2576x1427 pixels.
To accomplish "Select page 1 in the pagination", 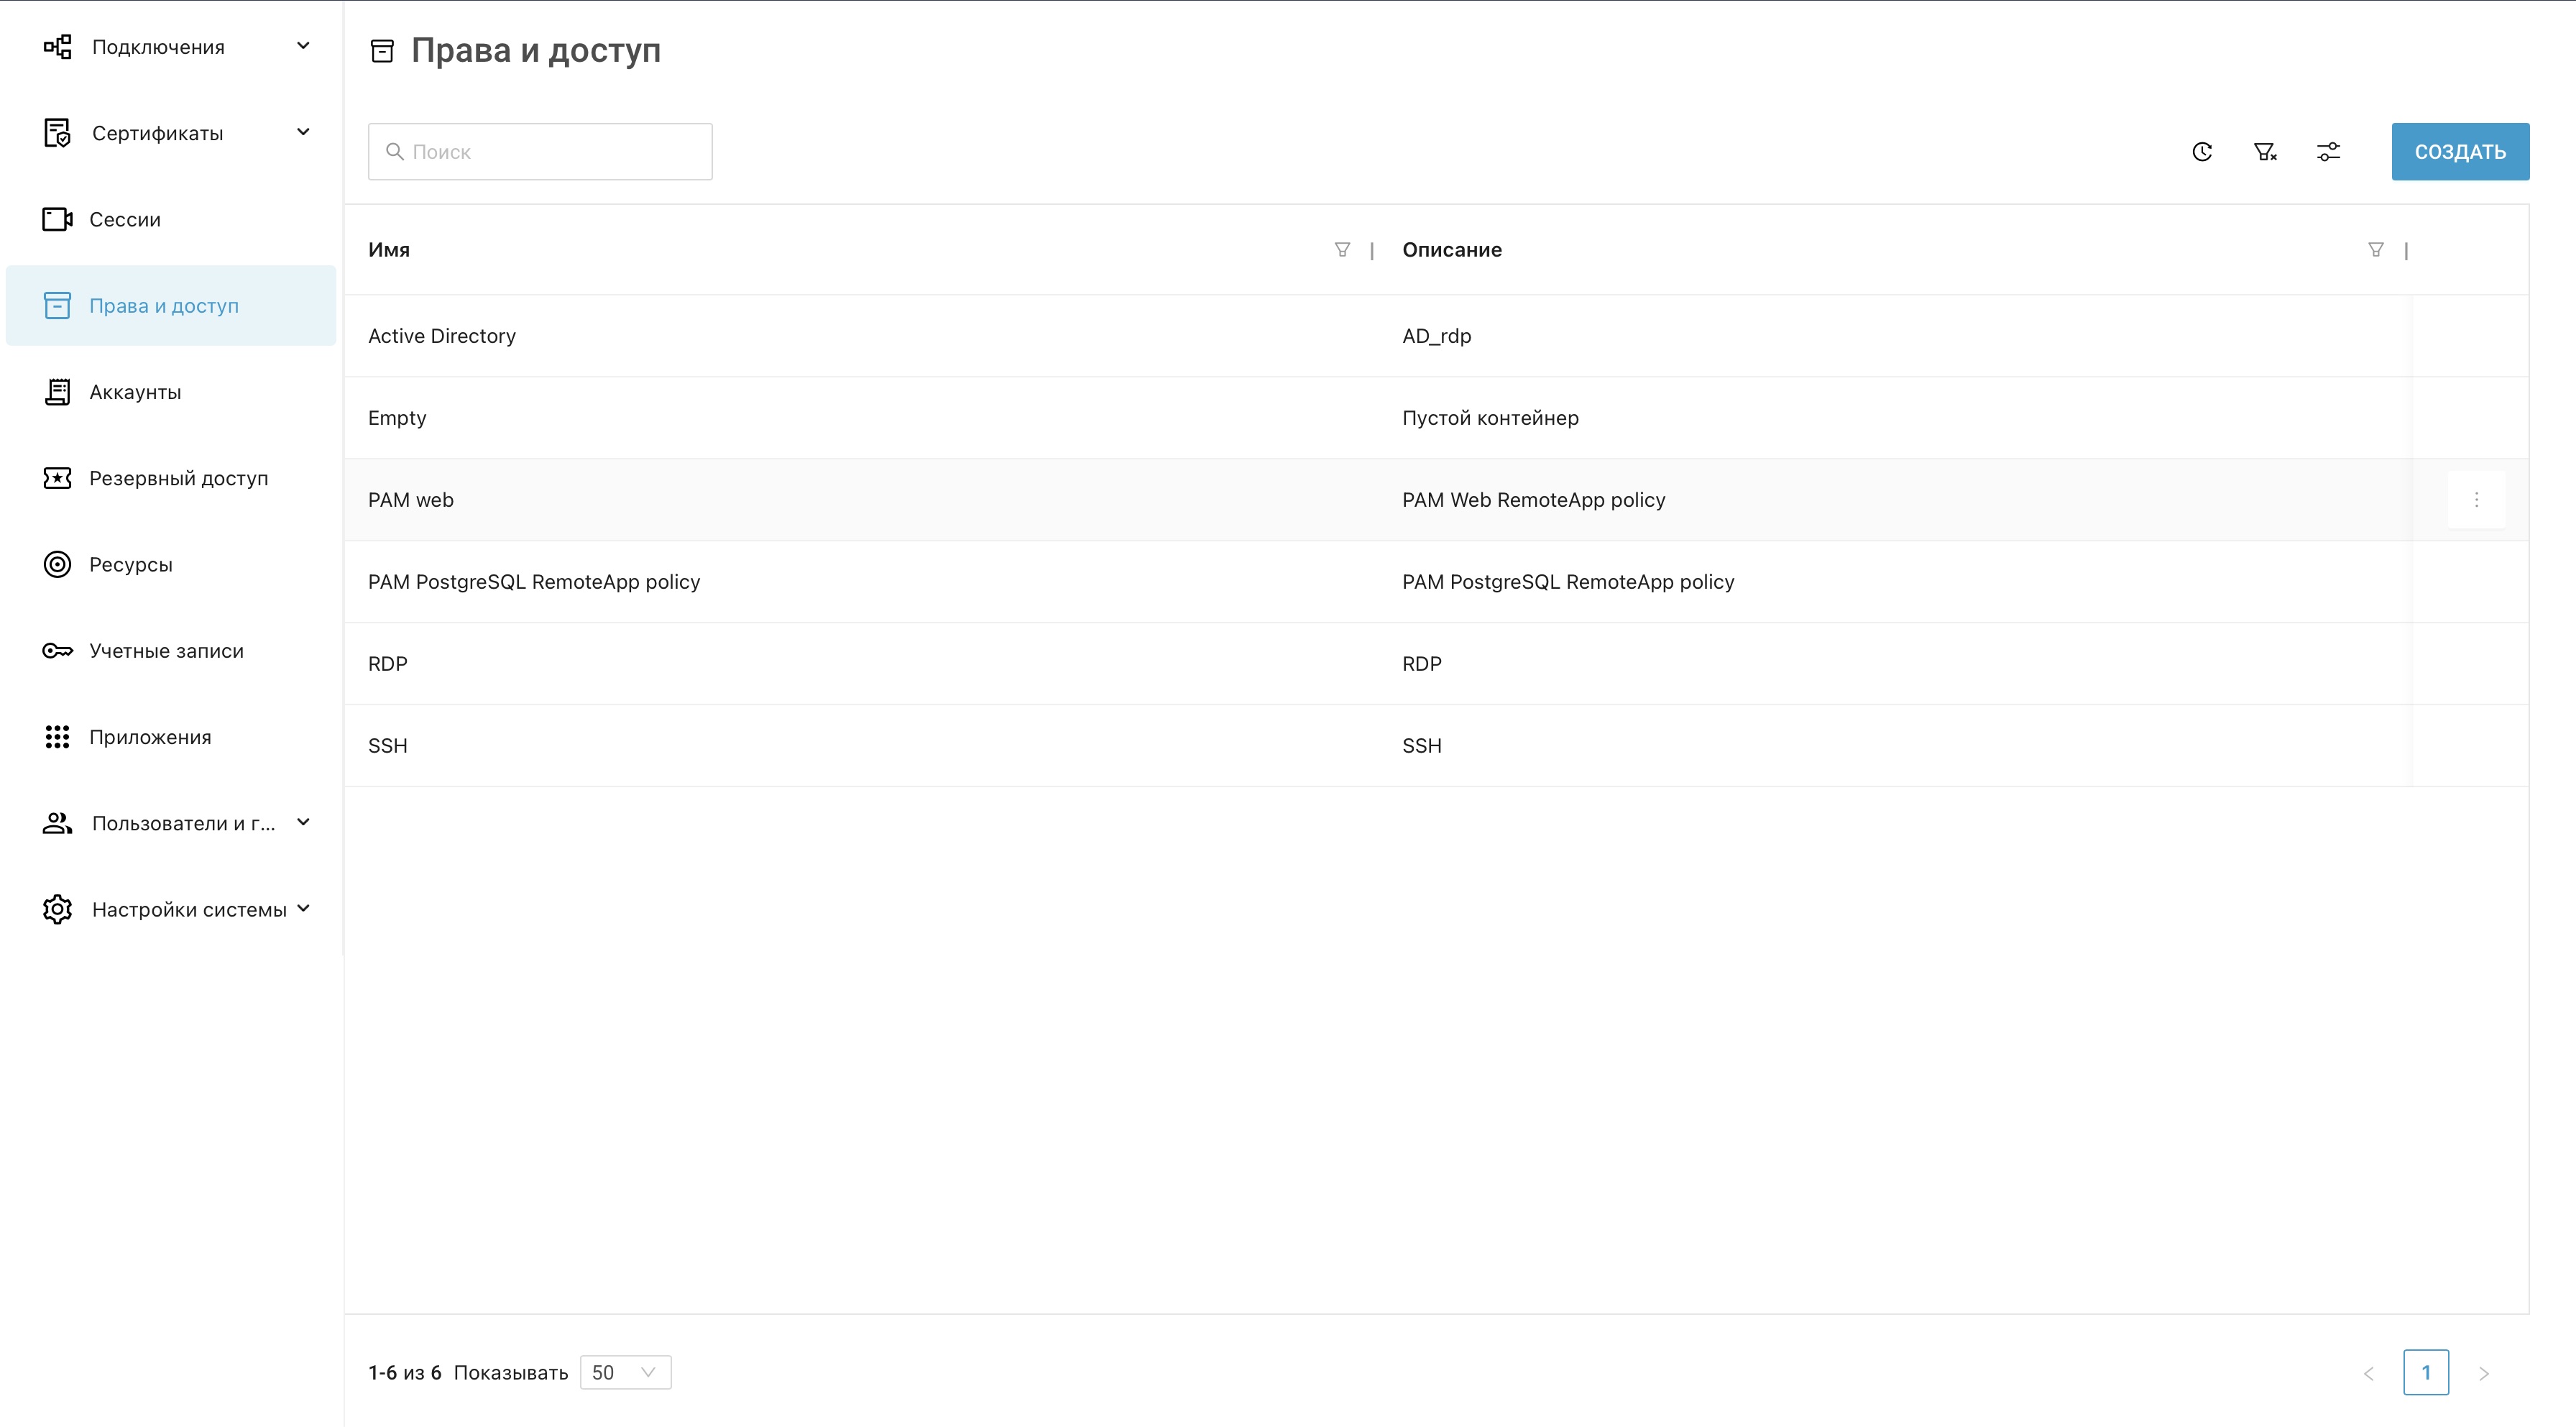I will pos(2425,1372).
